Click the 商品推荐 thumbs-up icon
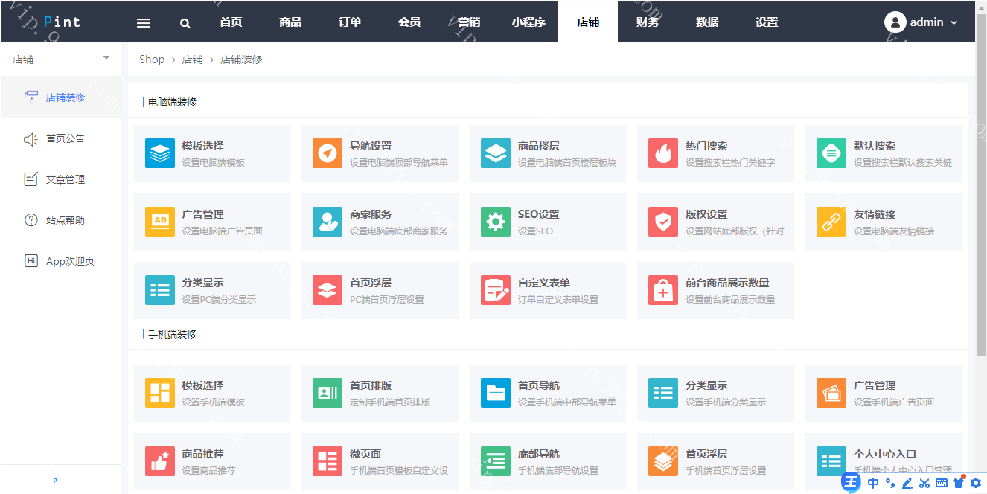The width and height of the screenshot is (987, 494). (160, 461)
